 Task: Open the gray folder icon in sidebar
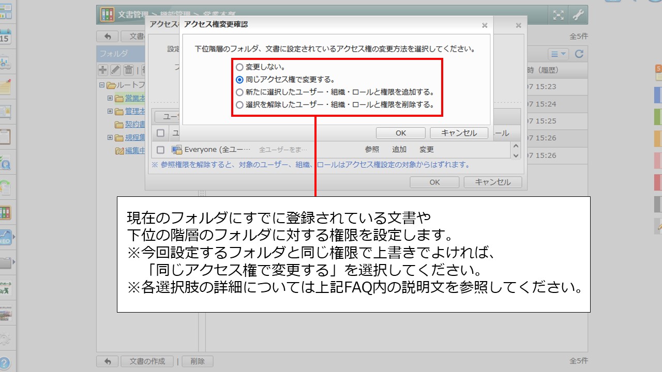pyautogui.click(x=5, y=262)
